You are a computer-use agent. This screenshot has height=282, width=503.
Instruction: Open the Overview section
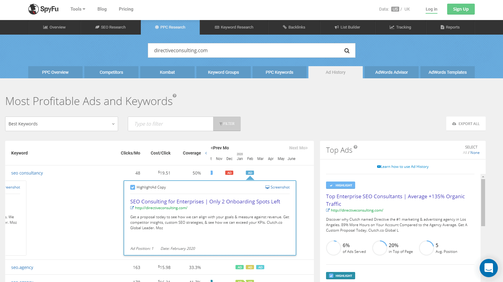coord(54,27)
